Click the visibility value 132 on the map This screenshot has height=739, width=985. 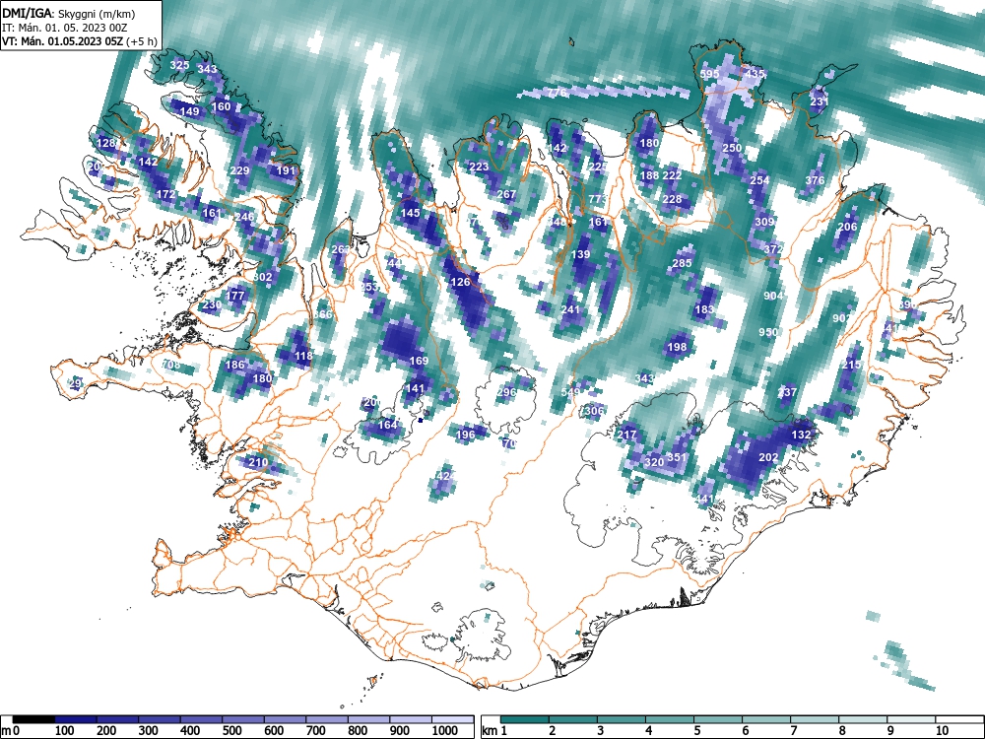[802, 435]
